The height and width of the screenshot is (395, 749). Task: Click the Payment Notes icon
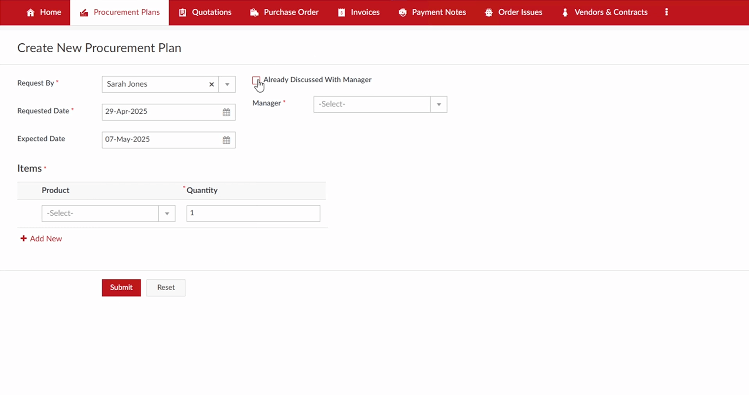[x=403, y=12]
